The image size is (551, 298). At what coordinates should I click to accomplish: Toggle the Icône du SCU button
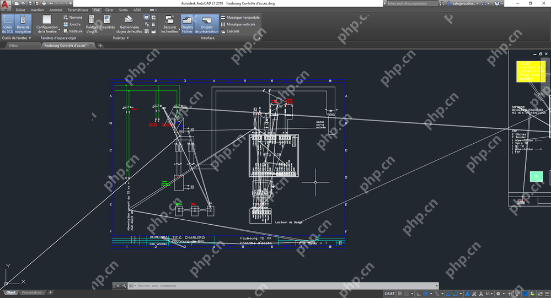point(7,24)
